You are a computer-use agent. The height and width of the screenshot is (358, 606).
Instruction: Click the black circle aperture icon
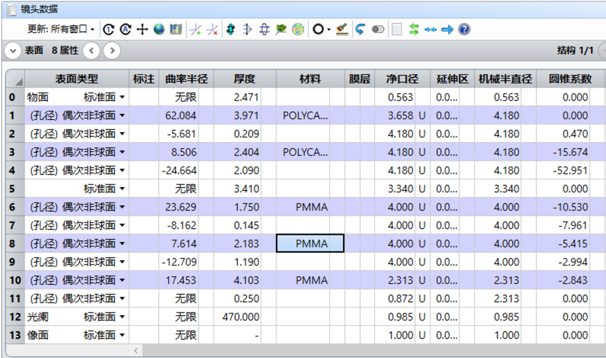(318, 29)
